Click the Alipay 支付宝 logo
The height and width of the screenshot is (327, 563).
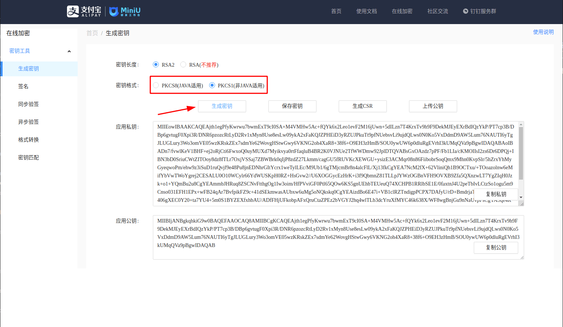[x=83, y=11]
